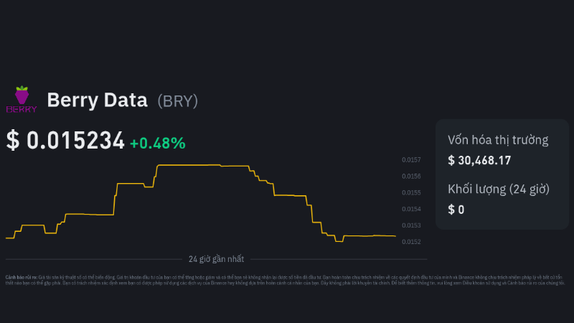This screenshot has width=574, height=323.
Task: Click the 0.0156 axis label
Action: tap(411, 176)
